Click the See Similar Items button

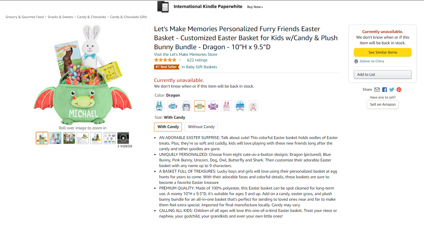[x=383, y=52]
